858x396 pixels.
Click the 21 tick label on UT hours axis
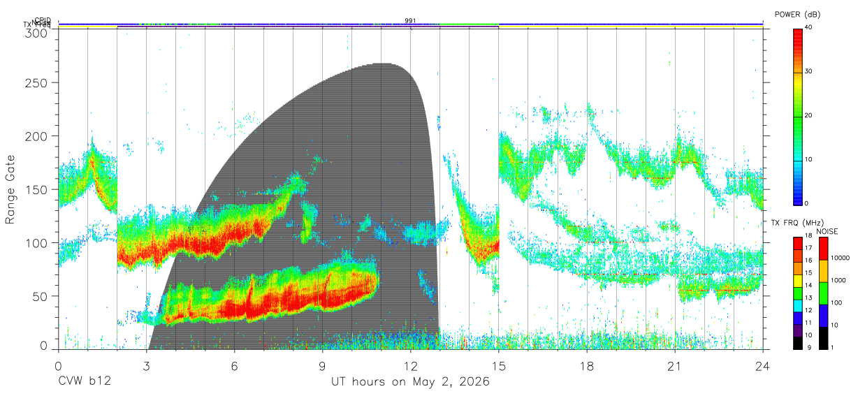point(675,365)
